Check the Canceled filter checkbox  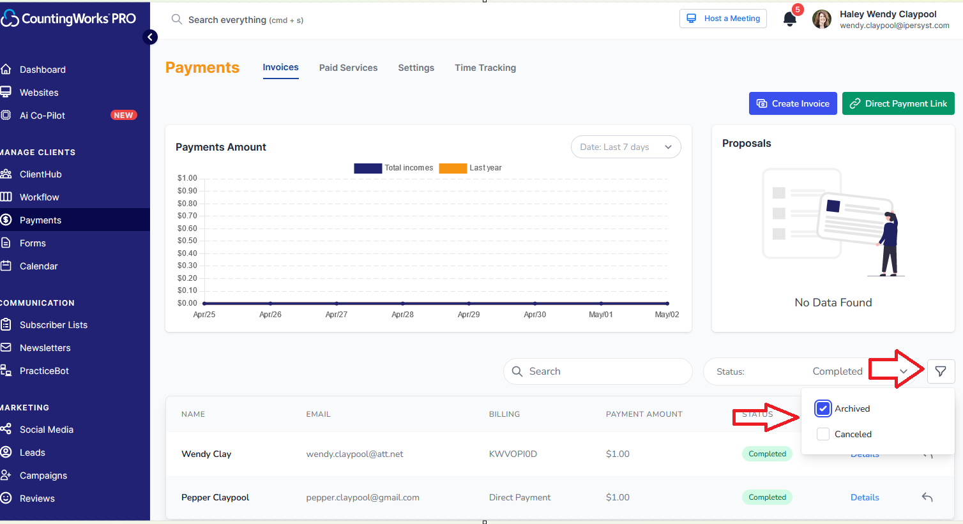823,434
